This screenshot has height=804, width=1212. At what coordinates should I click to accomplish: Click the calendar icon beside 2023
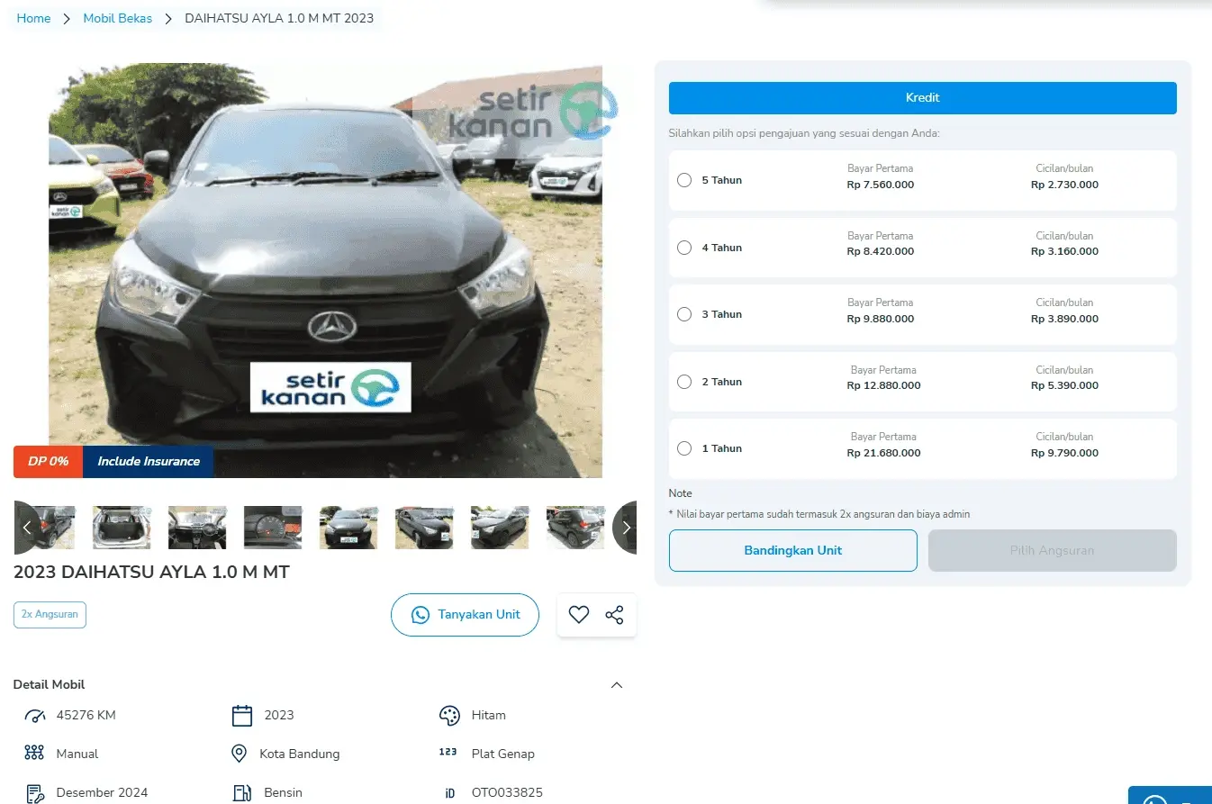point(241,716)
